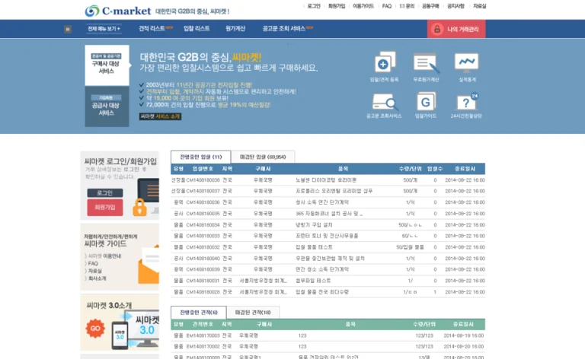585x359 pixels.
Task: Open bid CM1408180035 365 자동화코너 row
Action: pyautogui.click(x=328, y=214)
